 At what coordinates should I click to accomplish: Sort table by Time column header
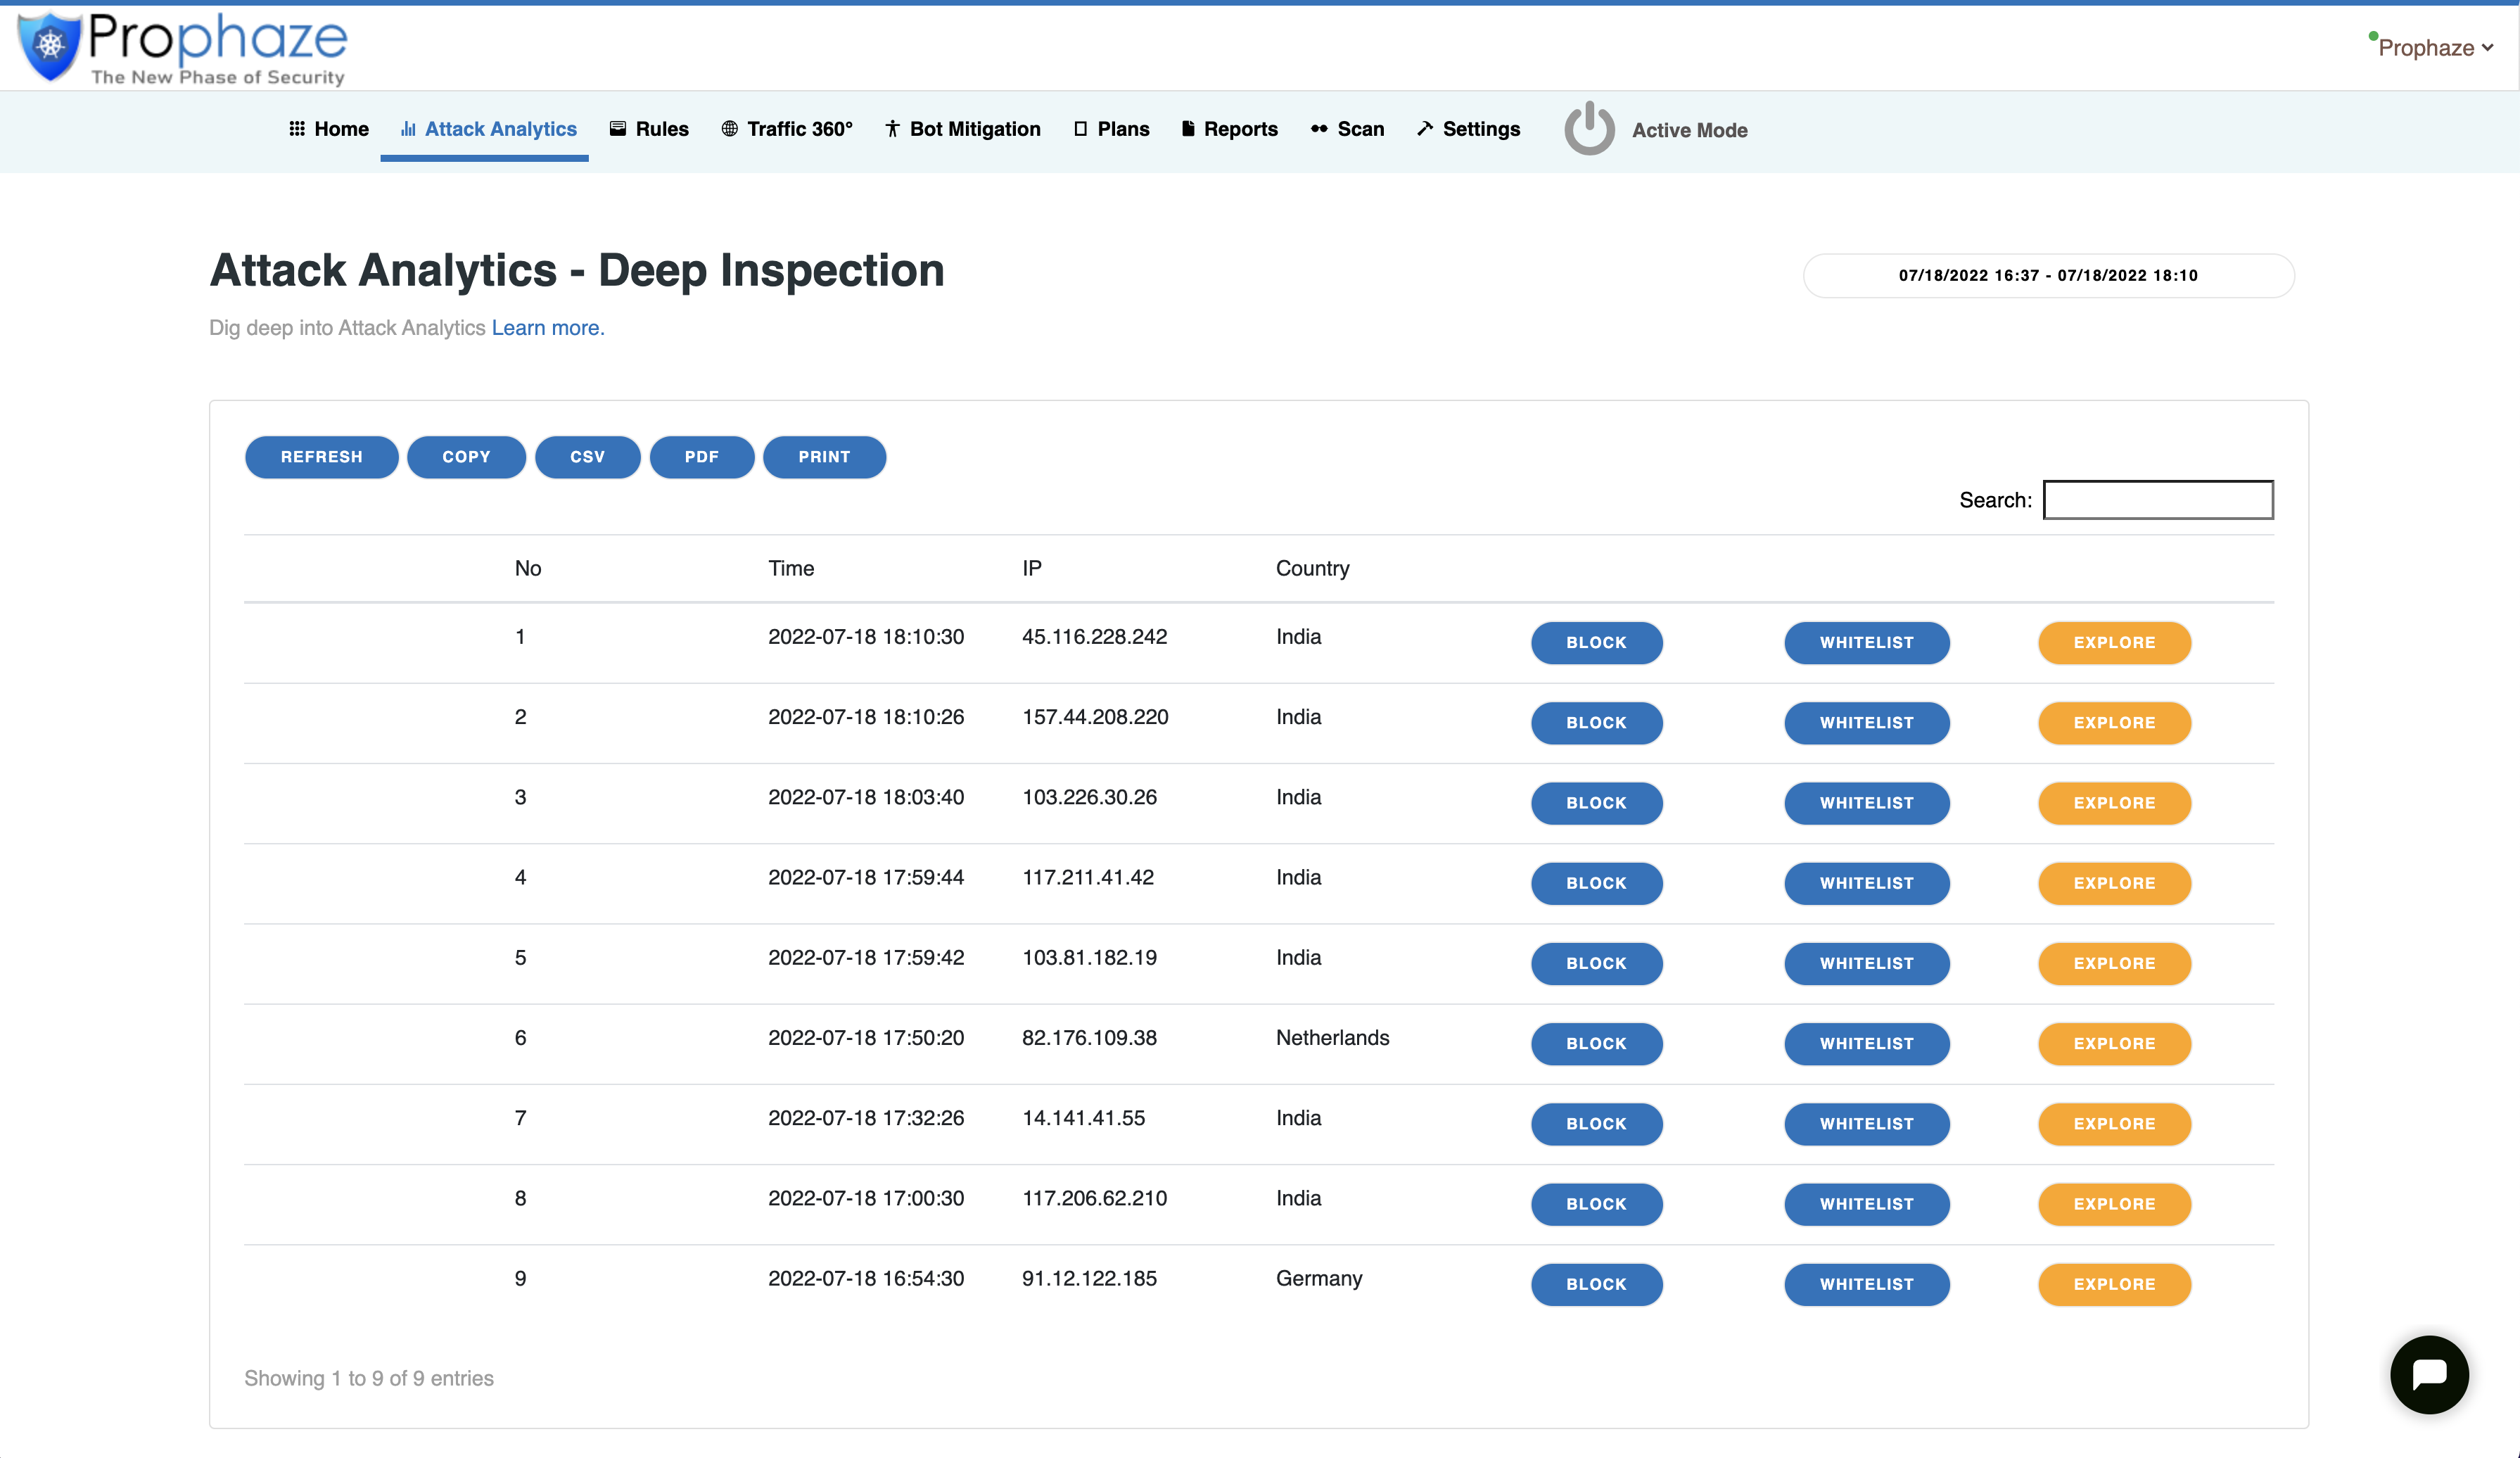click(791, 568)
